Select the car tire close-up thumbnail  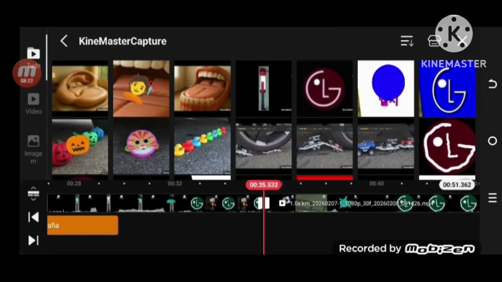point(264,147)
